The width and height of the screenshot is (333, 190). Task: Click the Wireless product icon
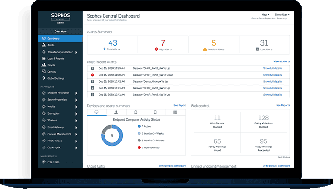pyautogui.click(x=44, y=120)
